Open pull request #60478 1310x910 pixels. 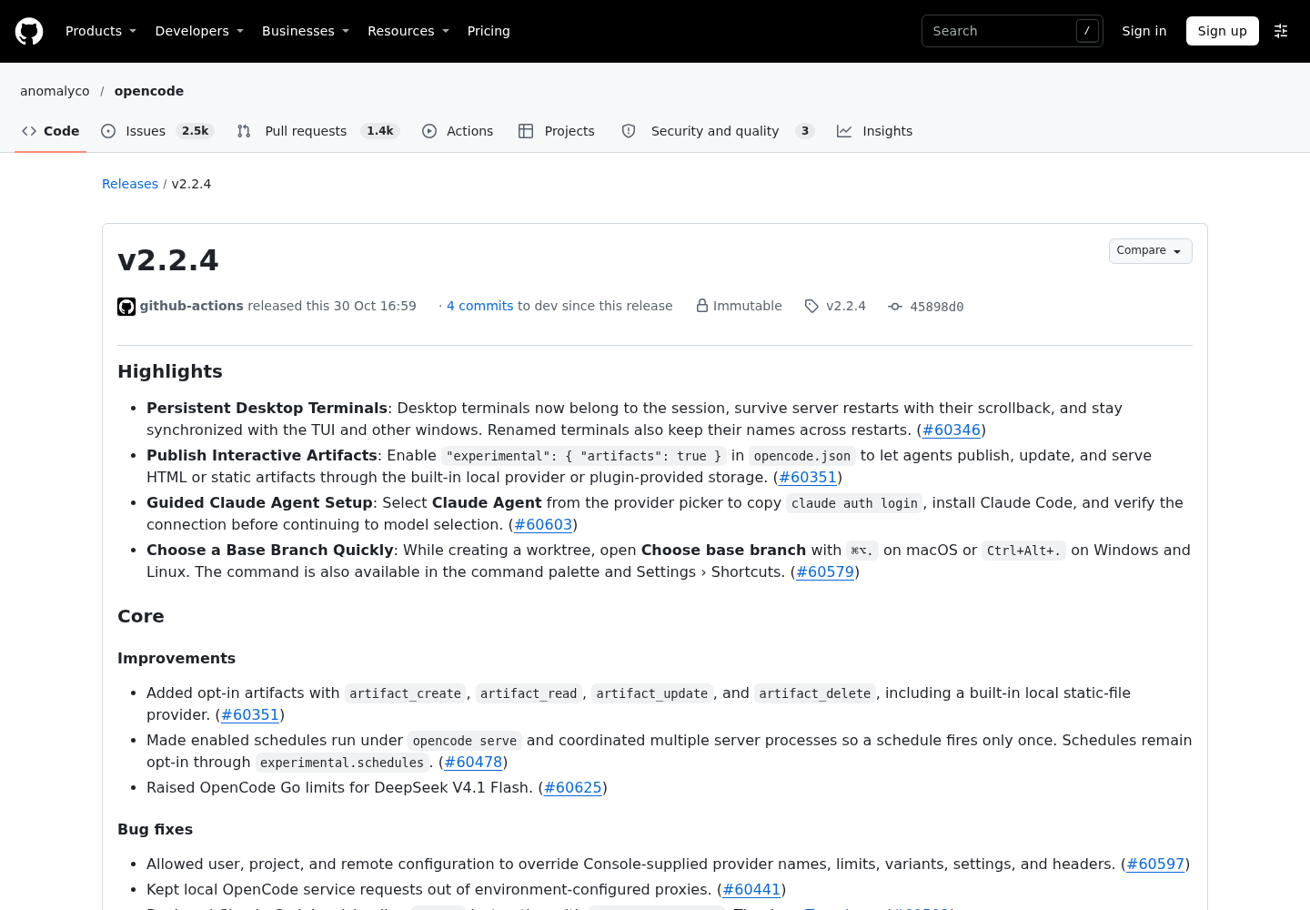[x=473, y=762]
